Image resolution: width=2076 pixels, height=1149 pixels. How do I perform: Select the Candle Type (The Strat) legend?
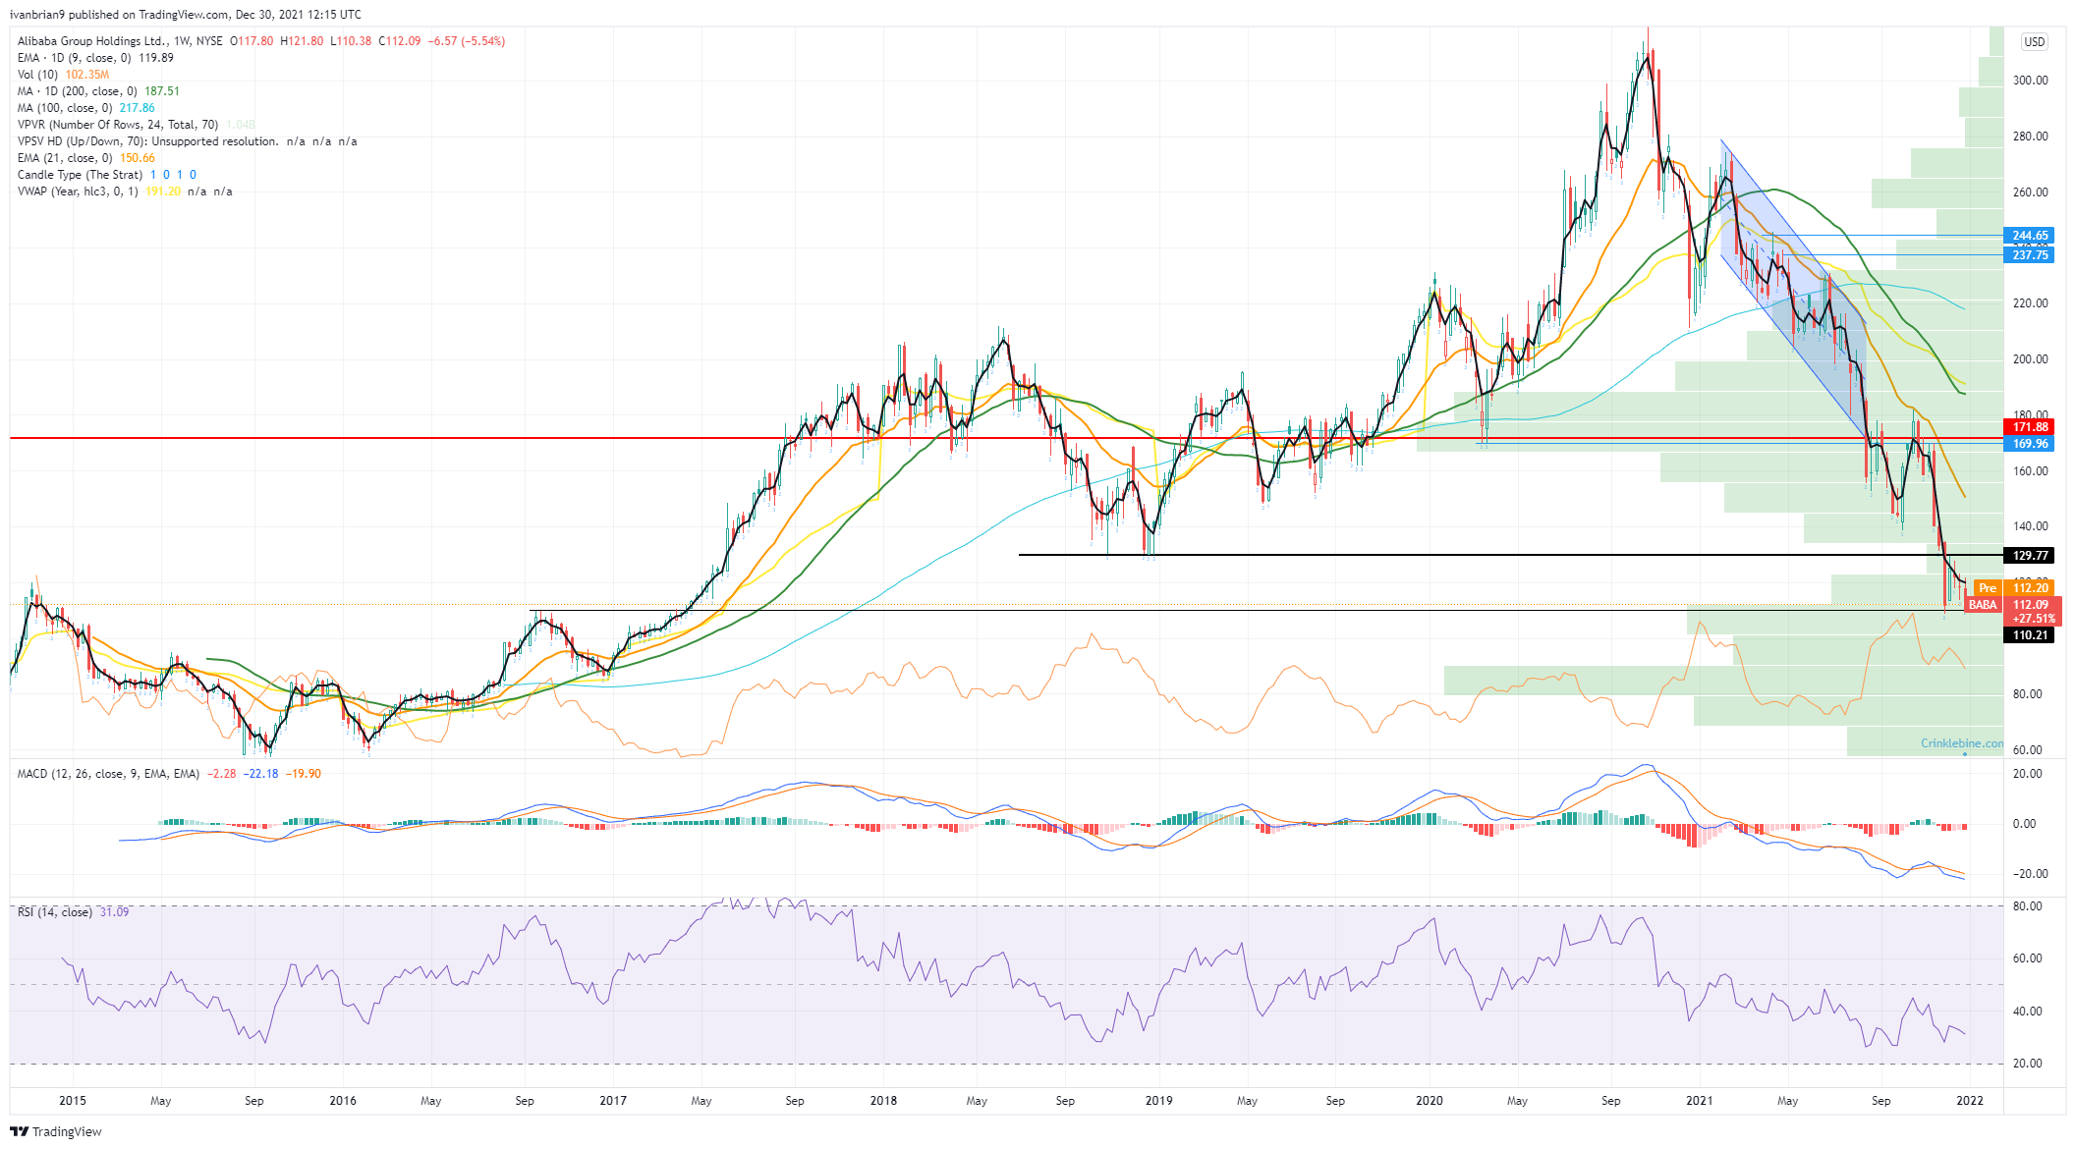(x=80, y=175)
